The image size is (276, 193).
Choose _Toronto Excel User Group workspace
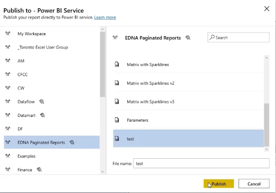coord(52,47)
